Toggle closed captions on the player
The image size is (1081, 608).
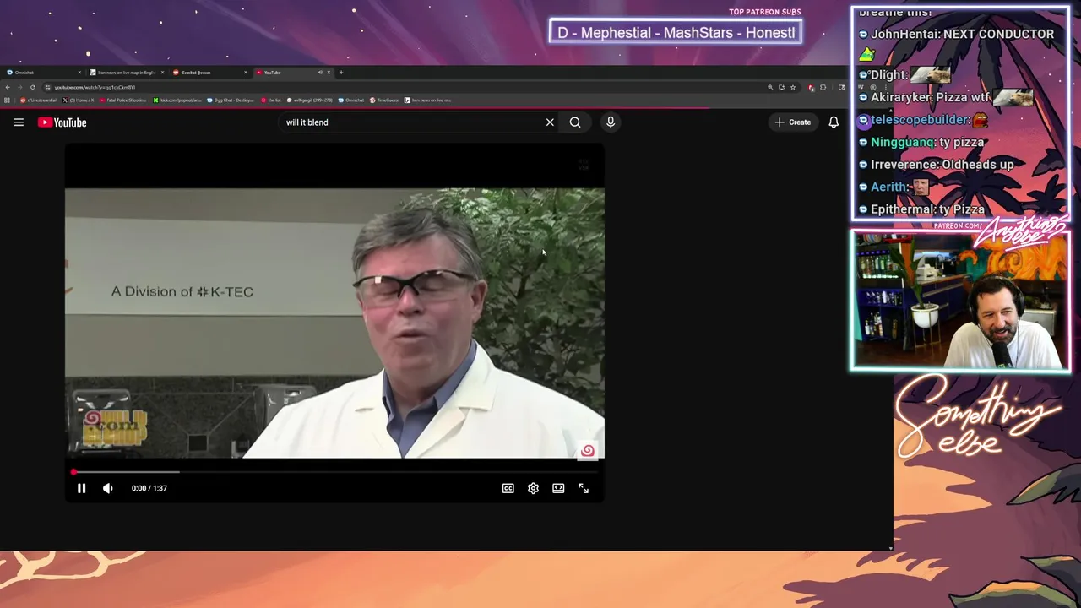508,488
